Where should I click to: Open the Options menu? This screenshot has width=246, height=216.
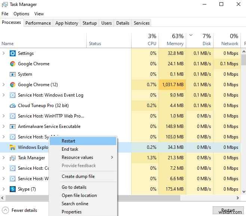(x=21, y=14)
